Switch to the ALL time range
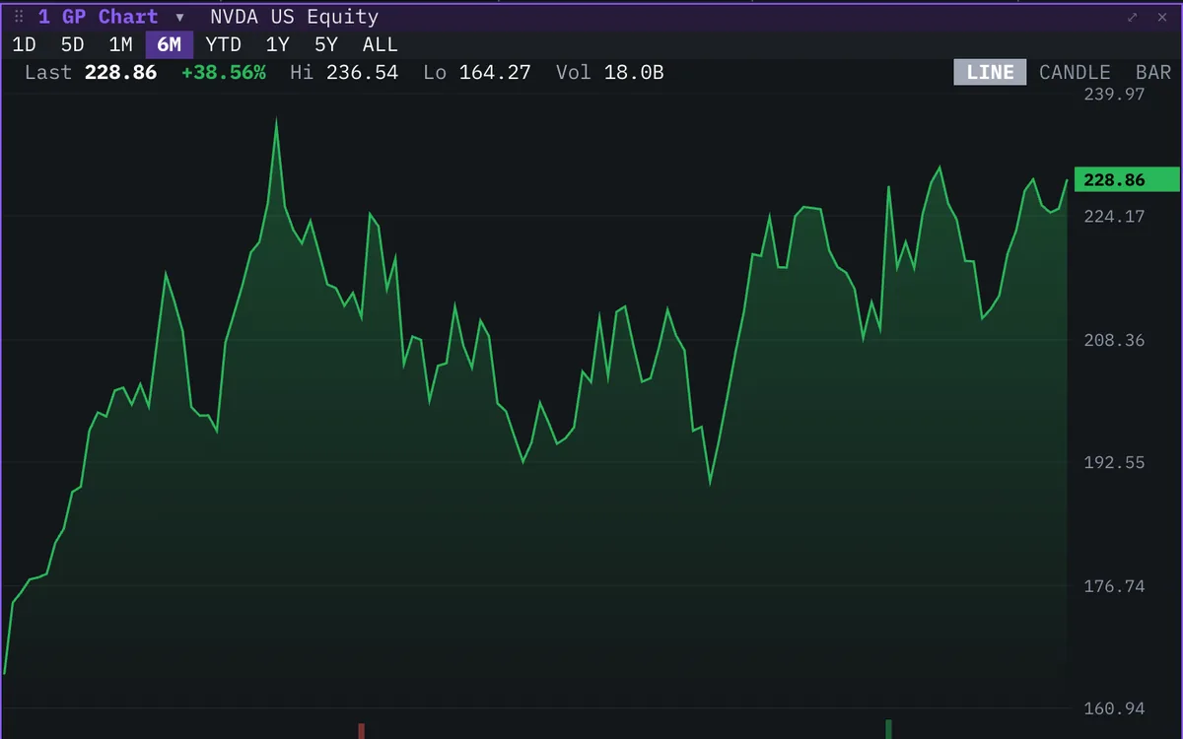This screenshot has width=1183, height=739. click(380, 44)
